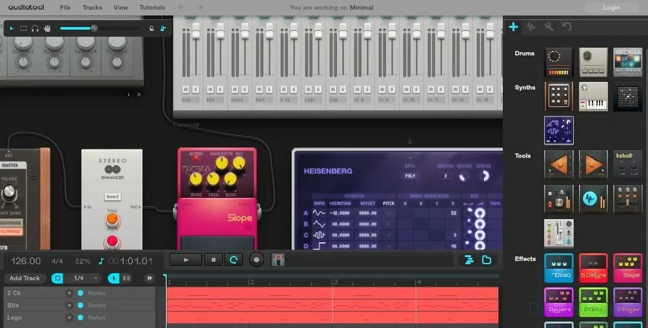
Task: Click the round record button
Action: click(x=256, y=260)
